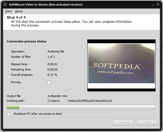Click the Stop button

147,122
